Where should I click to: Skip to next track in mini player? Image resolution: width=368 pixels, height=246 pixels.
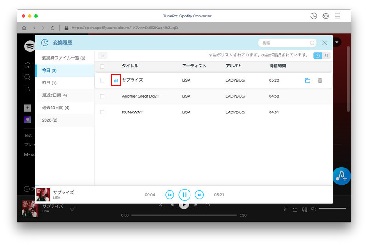point(199,195)
